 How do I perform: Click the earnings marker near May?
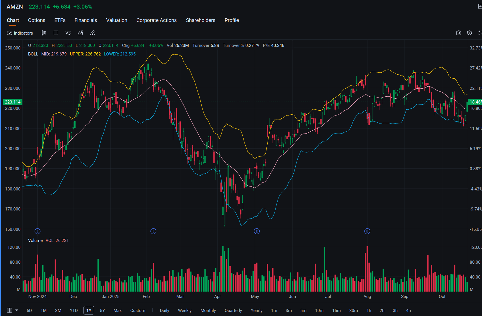coord(257,231)
